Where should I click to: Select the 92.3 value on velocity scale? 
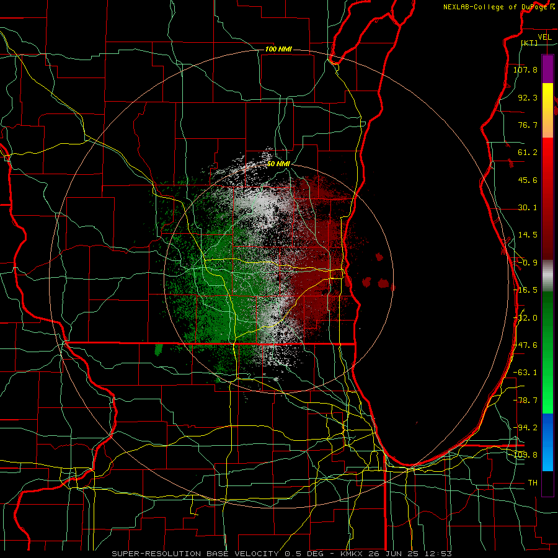[528, 97]
